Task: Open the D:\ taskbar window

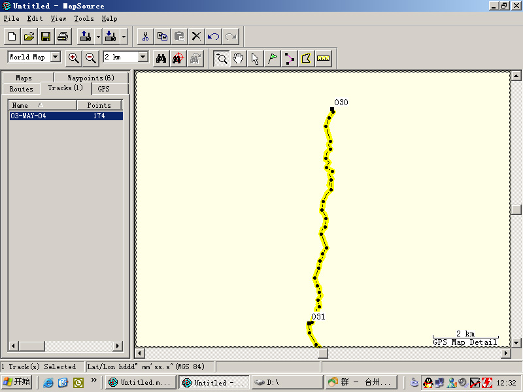Action: pyautogui.click(x=287, y=382)
